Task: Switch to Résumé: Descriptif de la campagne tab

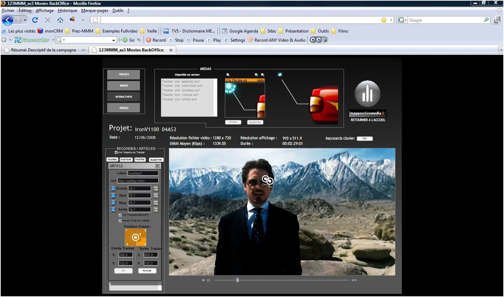Action: pos(44,50)
